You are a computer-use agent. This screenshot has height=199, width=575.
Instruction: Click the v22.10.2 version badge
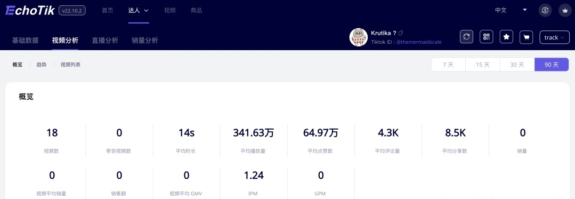pyautogui.click(x=72, y=11)
